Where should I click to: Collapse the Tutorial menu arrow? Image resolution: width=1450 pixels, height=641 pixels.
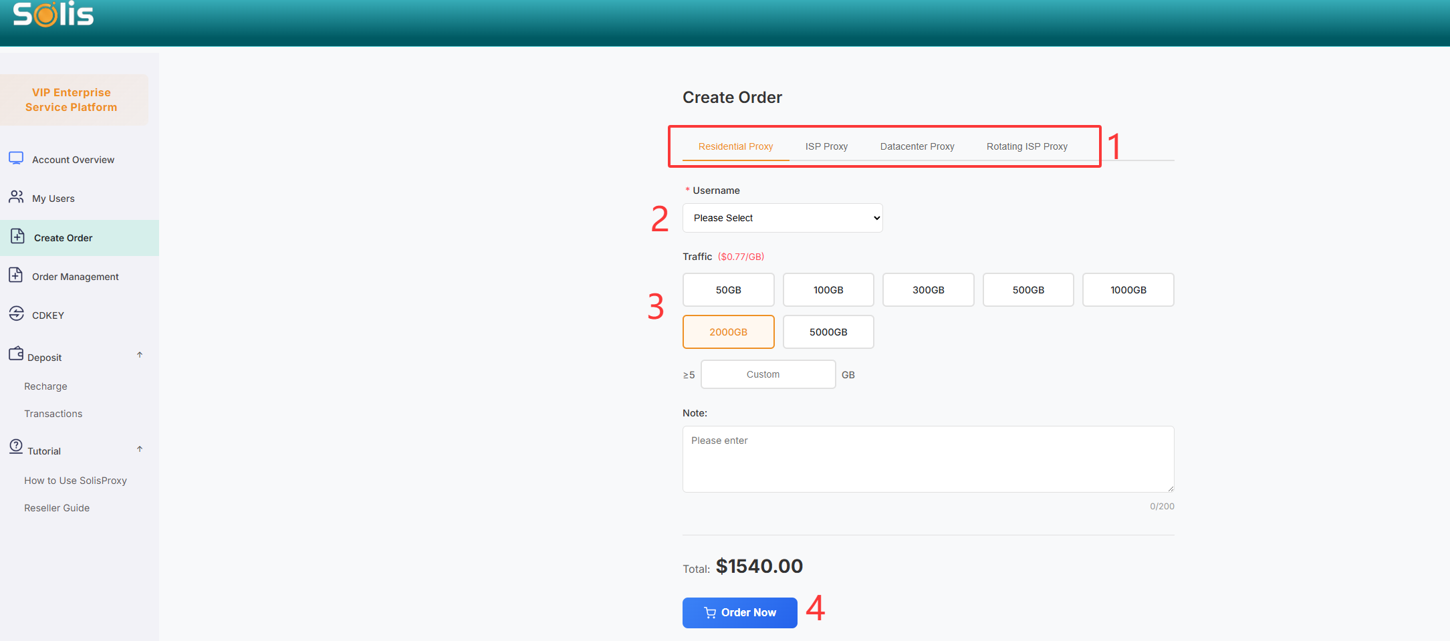[140, 449]
